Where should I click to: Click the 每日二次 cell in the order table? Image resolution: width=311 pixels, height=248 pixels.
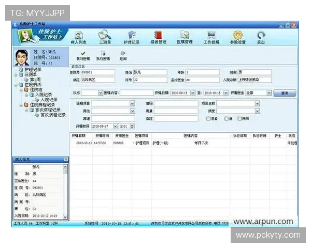[x=201, y=143]
